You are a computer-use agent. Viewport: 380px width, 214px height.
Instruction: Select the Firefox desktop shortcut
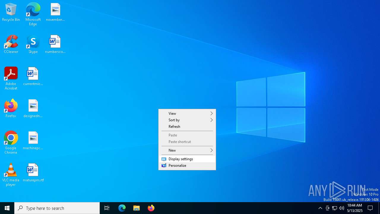tap(11, 108)
